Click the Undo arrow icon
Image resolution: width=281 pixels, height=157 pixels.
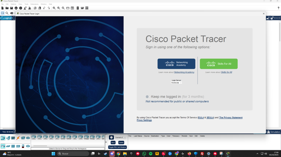[x=44, y=8]
